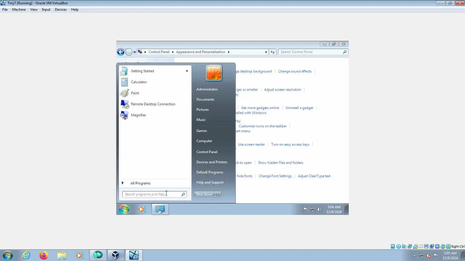The width and height of the screenshot is (465, 261).
Task: Click Customize icons on the taskbar link
Action: 262,126
